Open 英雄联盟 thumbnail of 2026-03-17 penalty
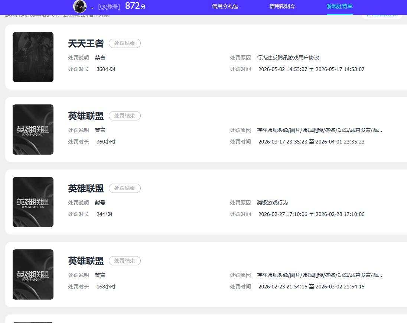Image resolution: width=407 pixels, height=323 pixels. (x=33, y=129)
